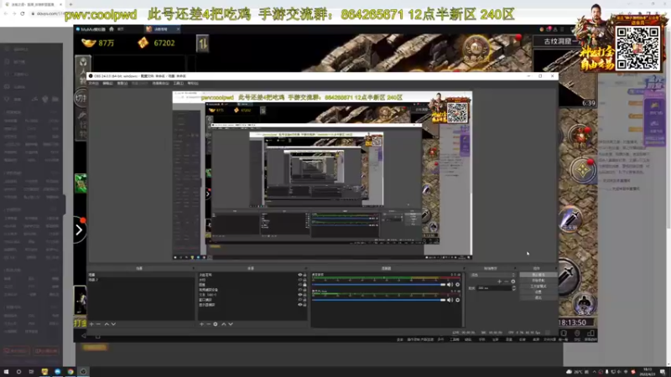Move the scene down in Scenes panel
671x377 pixels.
point(113,324)
